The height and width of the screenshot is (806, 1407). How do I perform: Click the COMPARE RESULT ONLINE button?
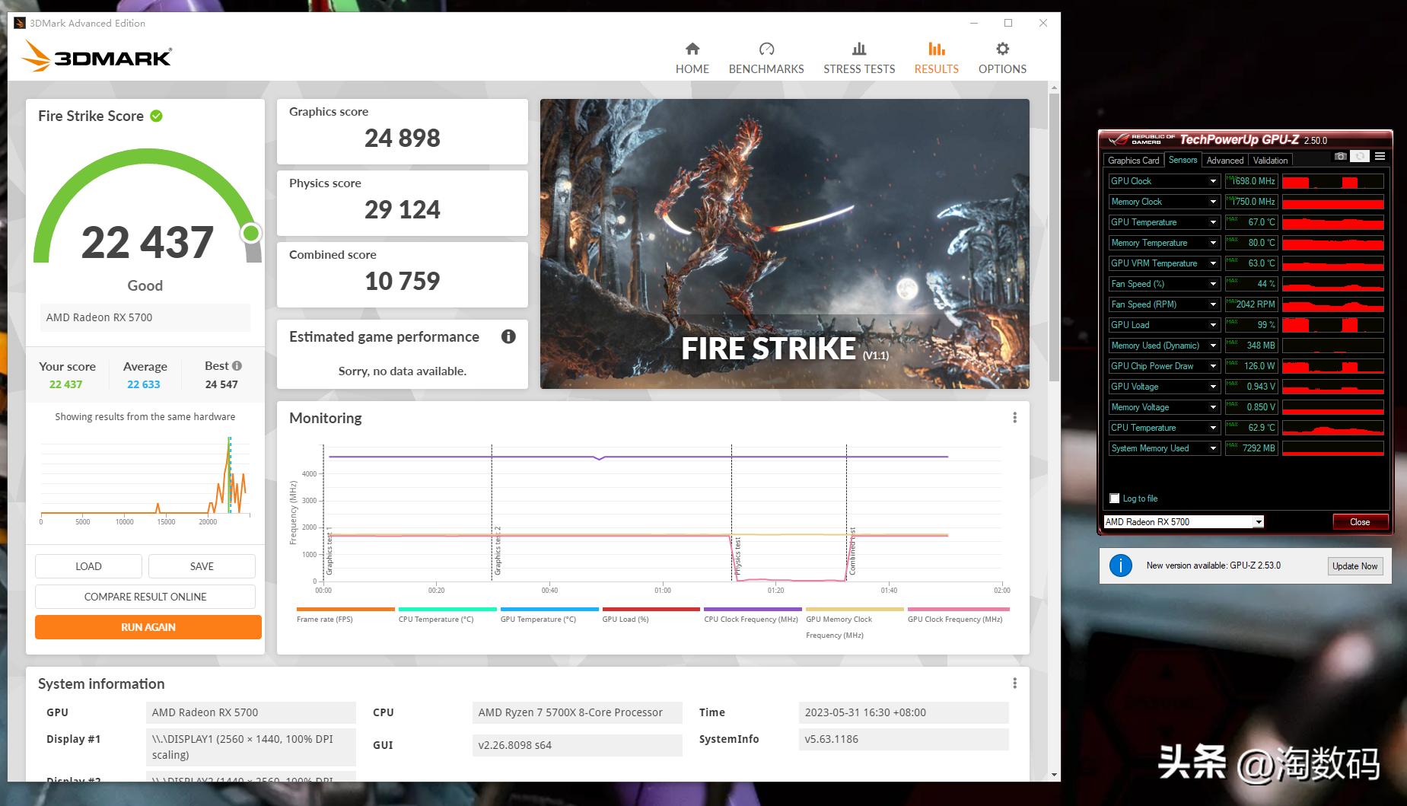pyautogui.click(x=145, y=597)
